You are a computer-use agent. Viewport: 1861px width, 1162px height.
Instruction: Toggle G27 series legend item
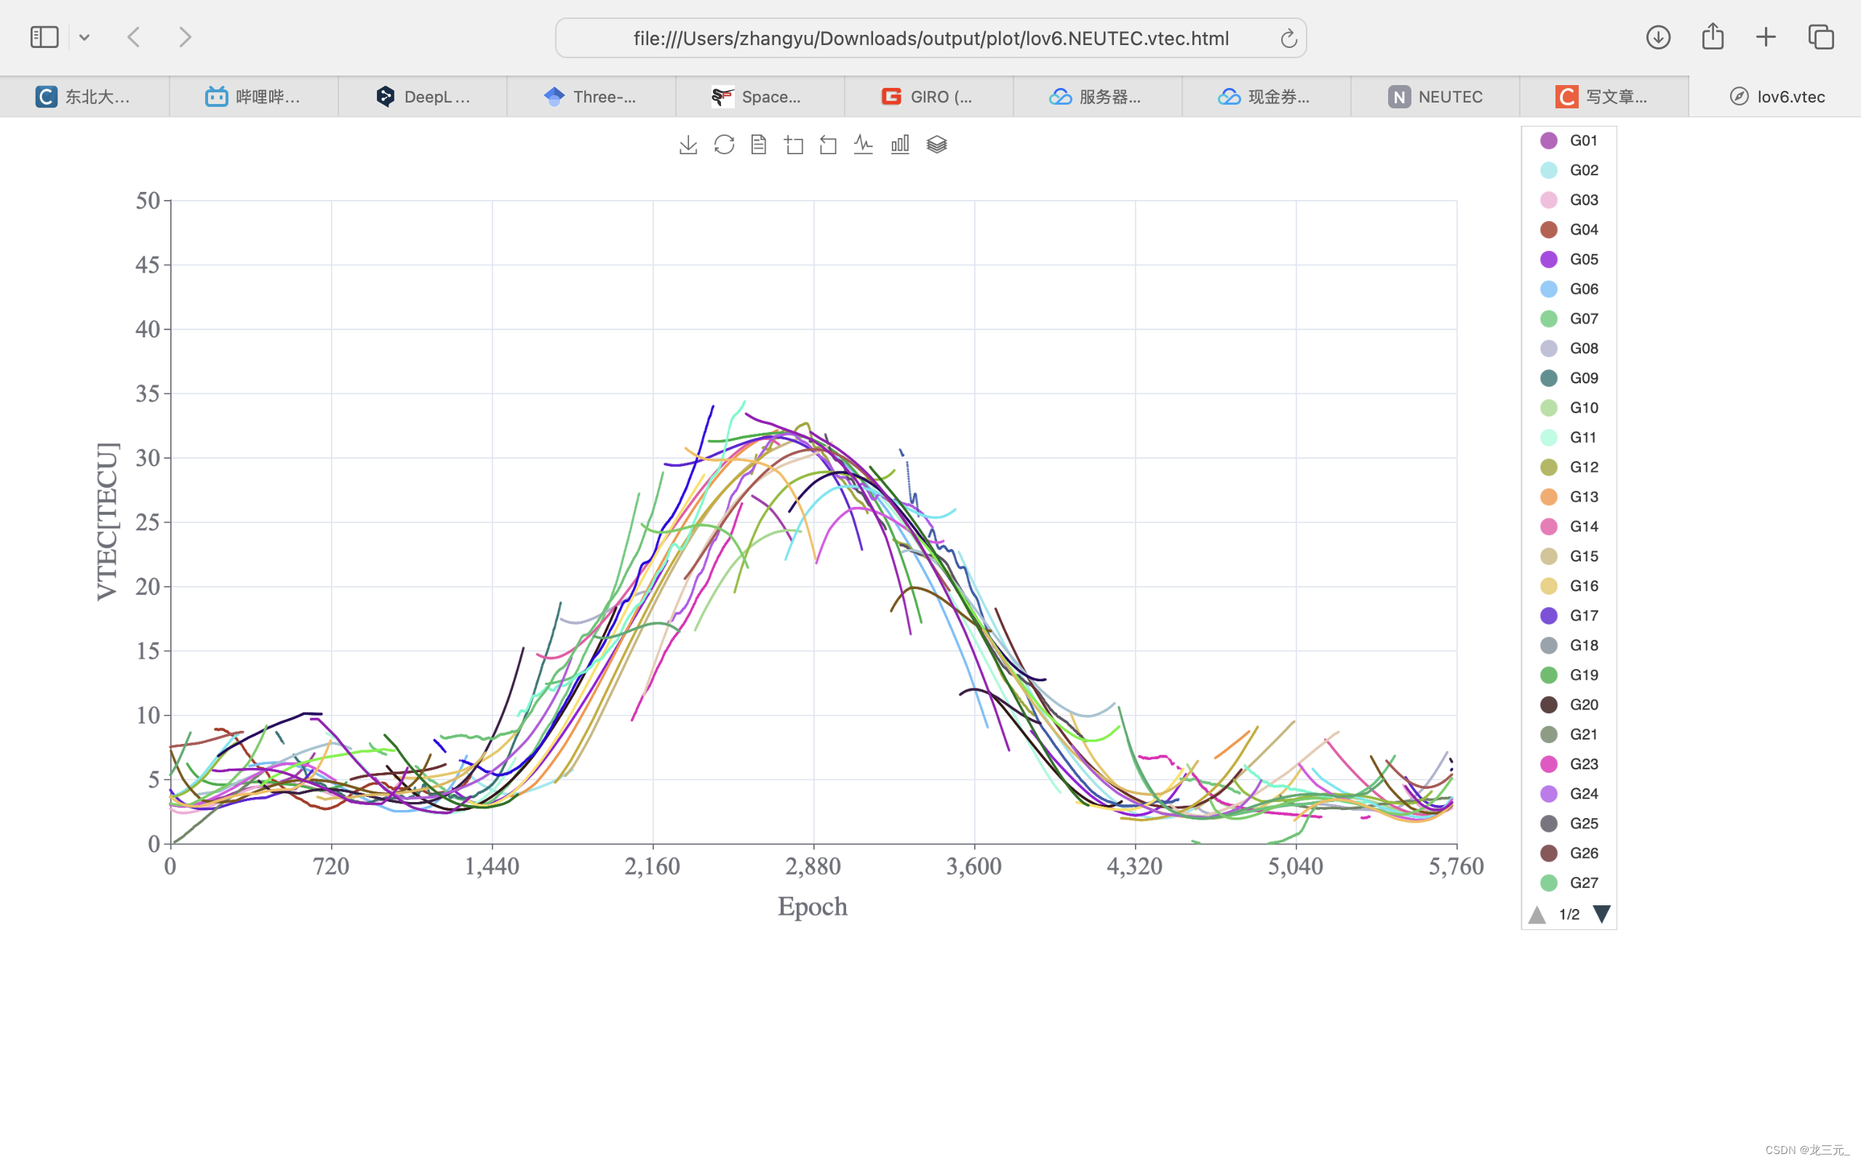[x=1583, y=883]
